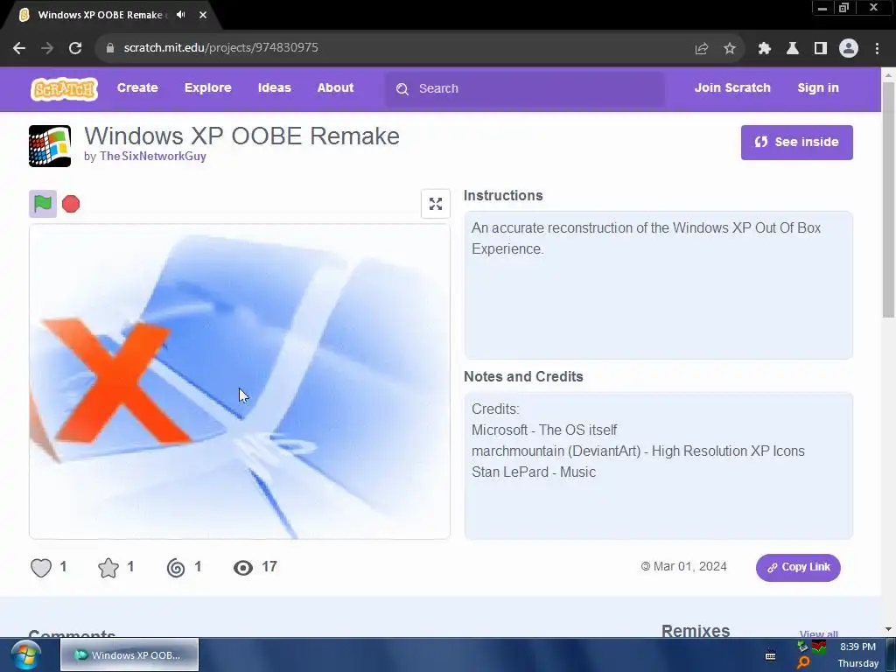
Task: Click the orange magnifier tray icon
Action: [803, 663]
